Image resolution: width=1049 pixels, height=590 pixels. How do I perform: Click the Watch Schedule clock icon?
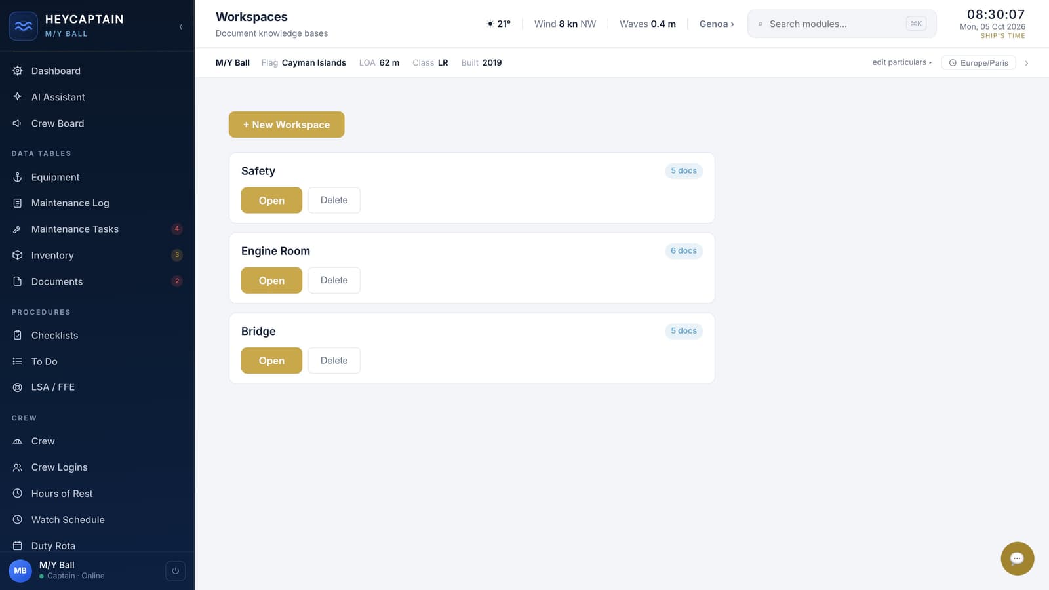pos(18,520)
